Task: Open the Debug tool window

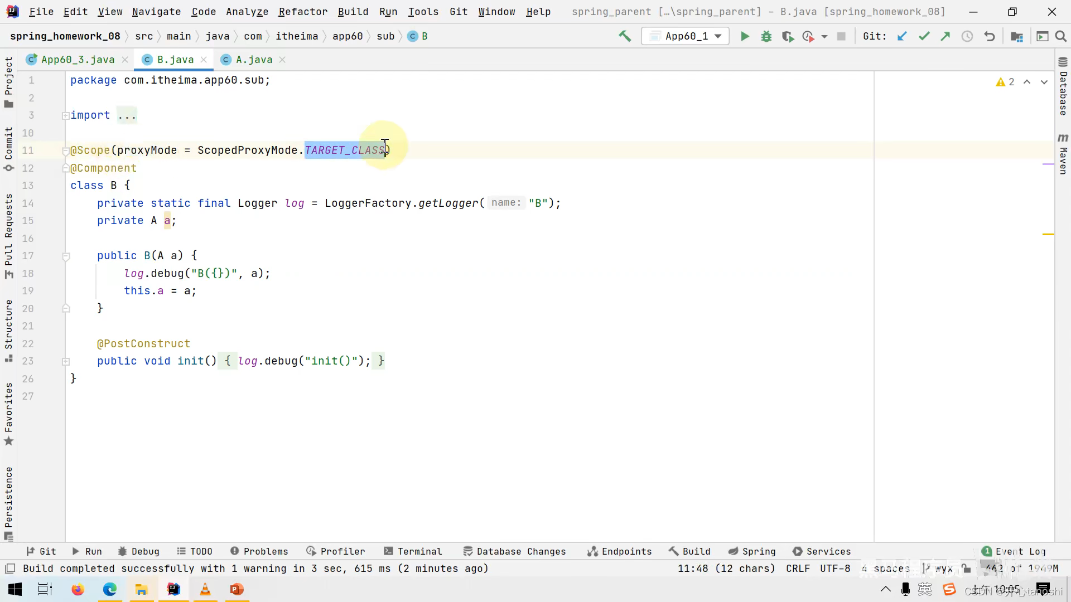Action: click(x=139, y=551)
